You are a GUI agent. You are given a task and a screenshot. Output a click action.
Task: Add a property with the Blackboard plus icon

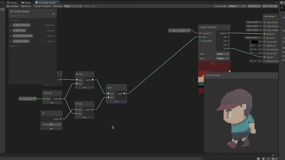(x=53, y=14)
